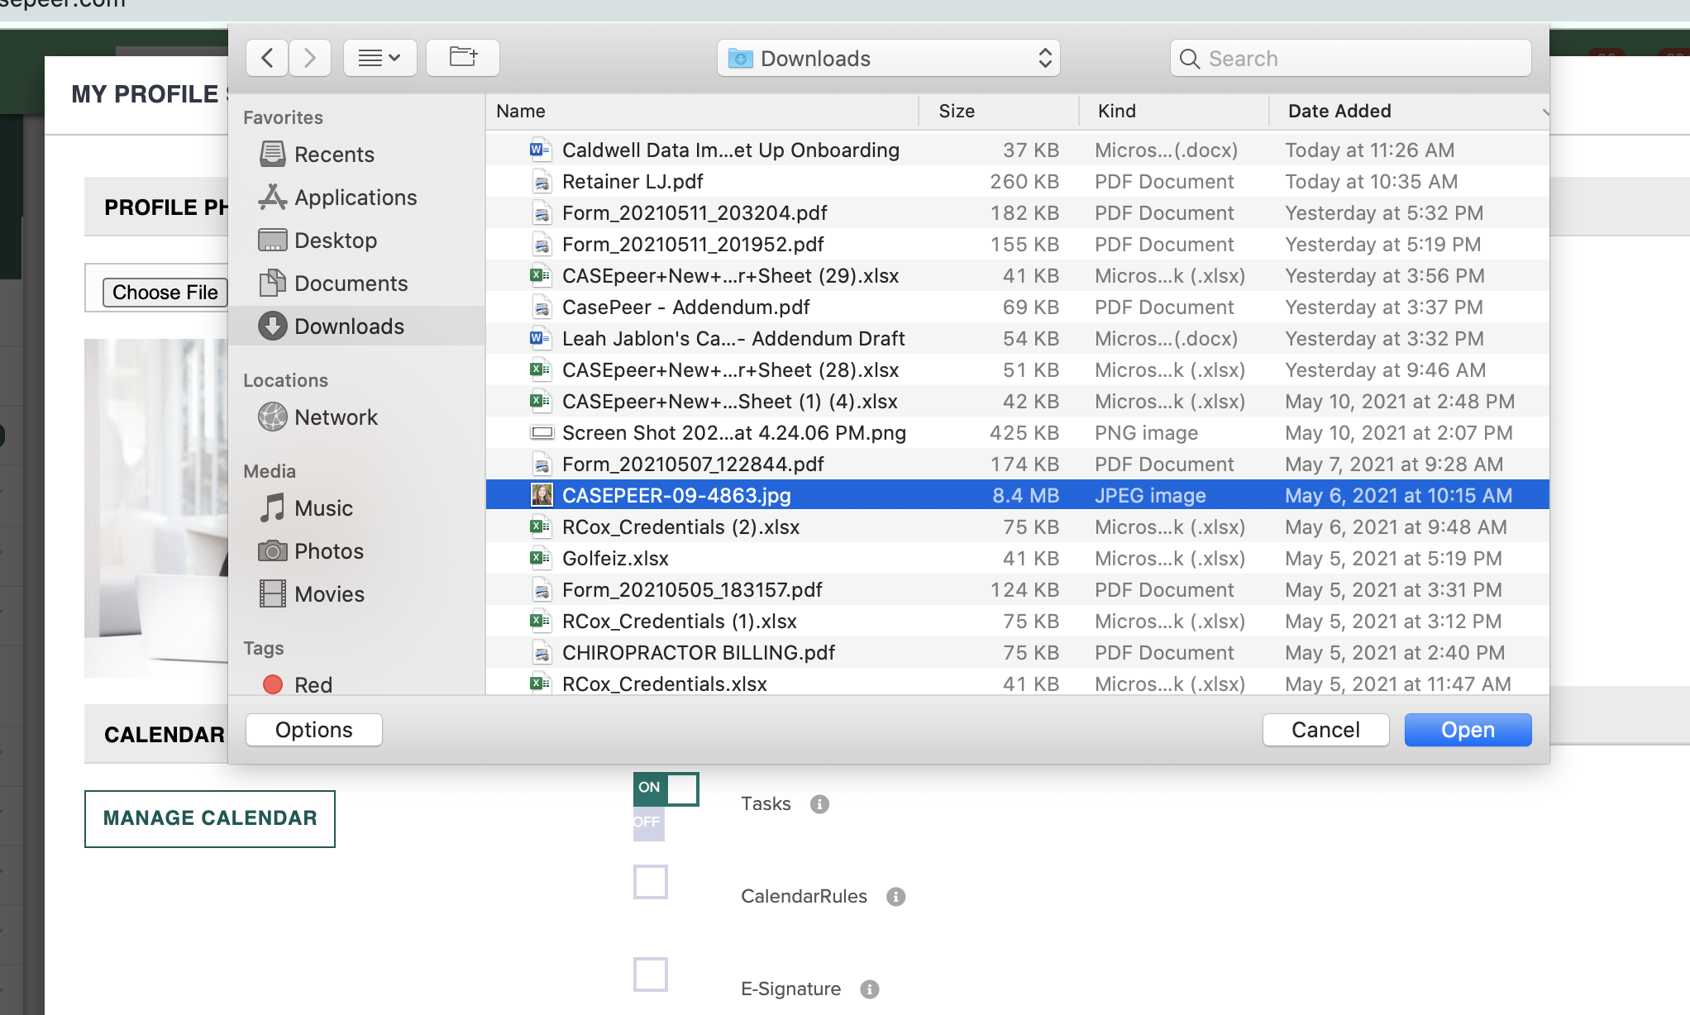Click the Search field in file dialog
The height and width of the screenshot is (1015, 1690).
1350,58
